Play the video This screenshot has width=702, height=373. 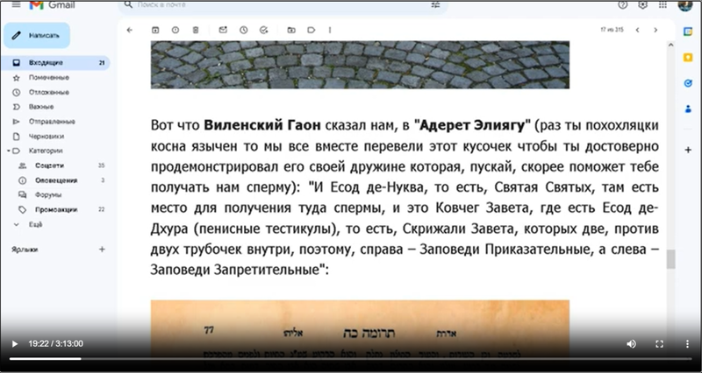pos(15,344)
